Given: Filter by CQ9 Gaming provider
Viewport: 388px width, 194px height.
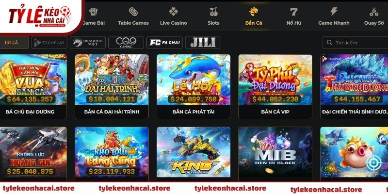Looking at the screenshot, I should point(126,43).
